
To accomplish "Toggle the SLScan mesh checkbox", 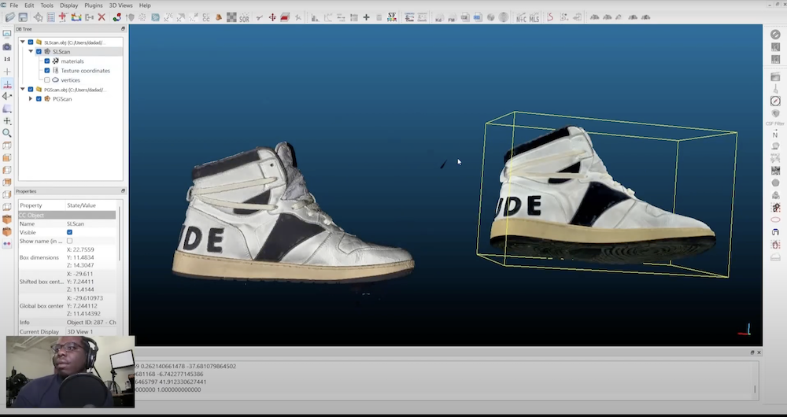I will (39, 52).
